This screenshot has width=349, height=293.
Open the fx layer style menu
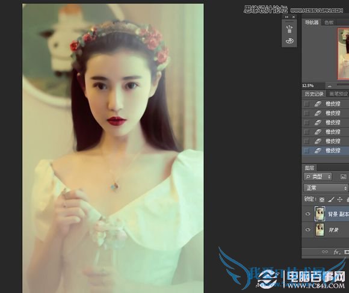point(336,252)
